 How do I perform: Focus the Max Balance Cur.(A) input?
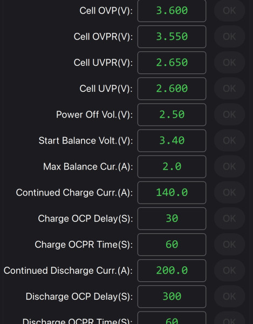coord(172,167)
